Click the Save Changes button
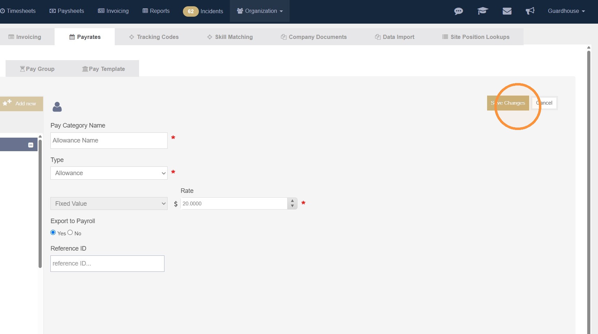This screenshot has width=598, height=334. tap(508, 103)
